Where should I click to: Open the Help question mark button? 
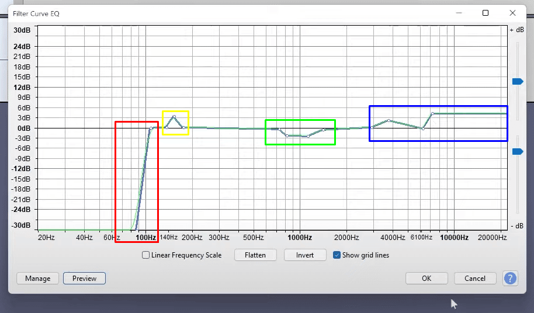(510, 279)
